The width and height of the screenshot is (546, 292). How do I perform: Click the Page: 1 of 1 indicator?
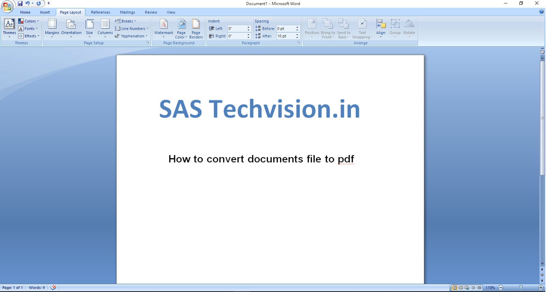[13, 288]
